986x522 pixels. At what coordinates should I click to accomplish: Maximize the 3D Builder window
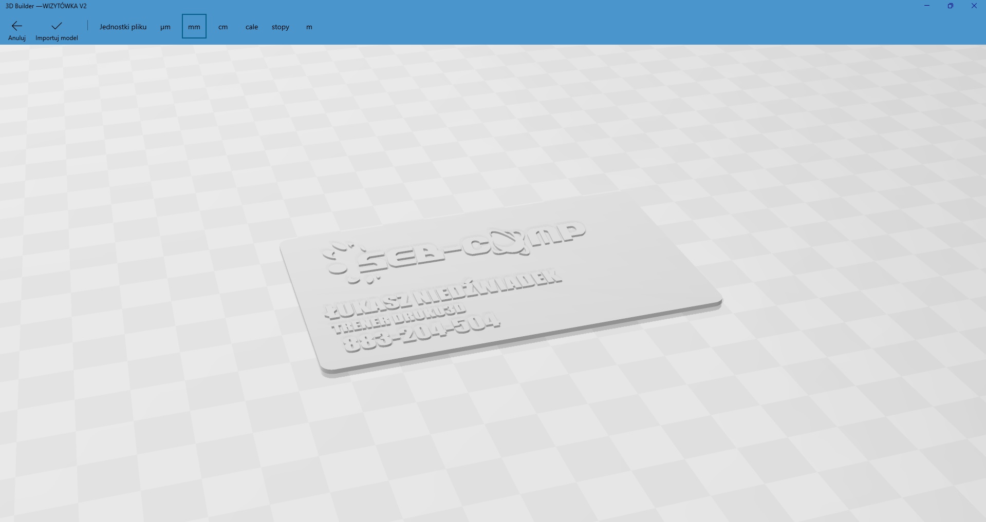[951, 6]
